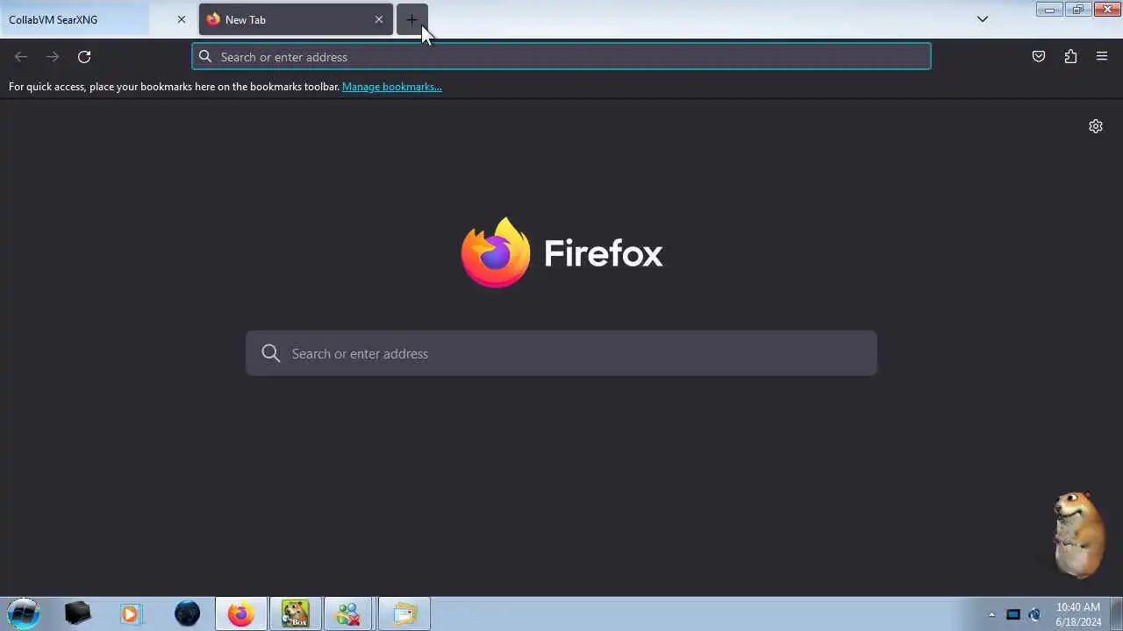Viewport: 1123px width, 631px height.
Task: Open the folder-envelope taskbar app
Action: pos(404,613)
